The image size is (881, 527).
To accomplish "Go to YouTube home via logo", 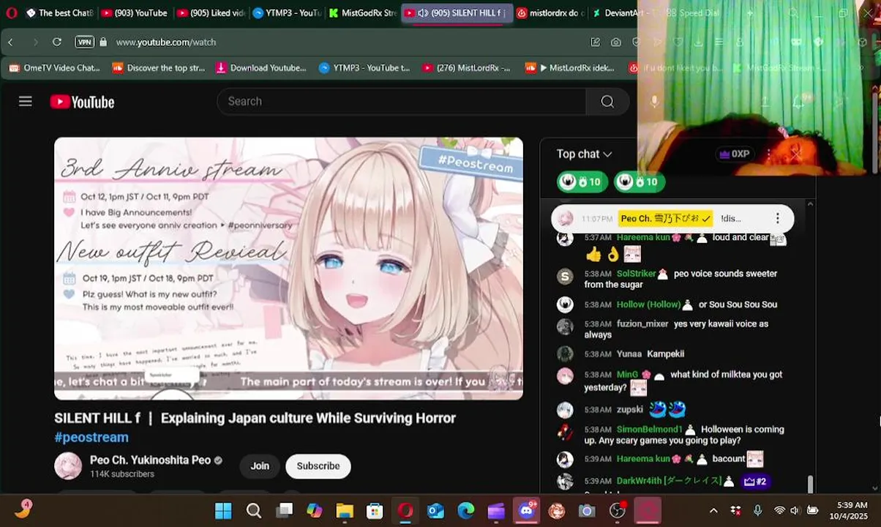I will click(82, 102).
